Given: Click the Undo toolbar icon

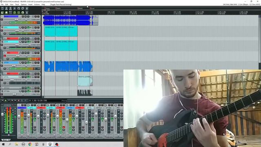Looking at the screenshot, I should click(19, 8).
